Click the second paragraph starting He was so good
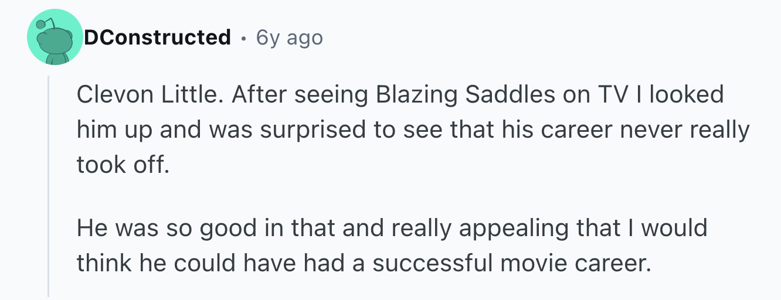The height and width of the screenshot is (300, 781). pos(392,246)
